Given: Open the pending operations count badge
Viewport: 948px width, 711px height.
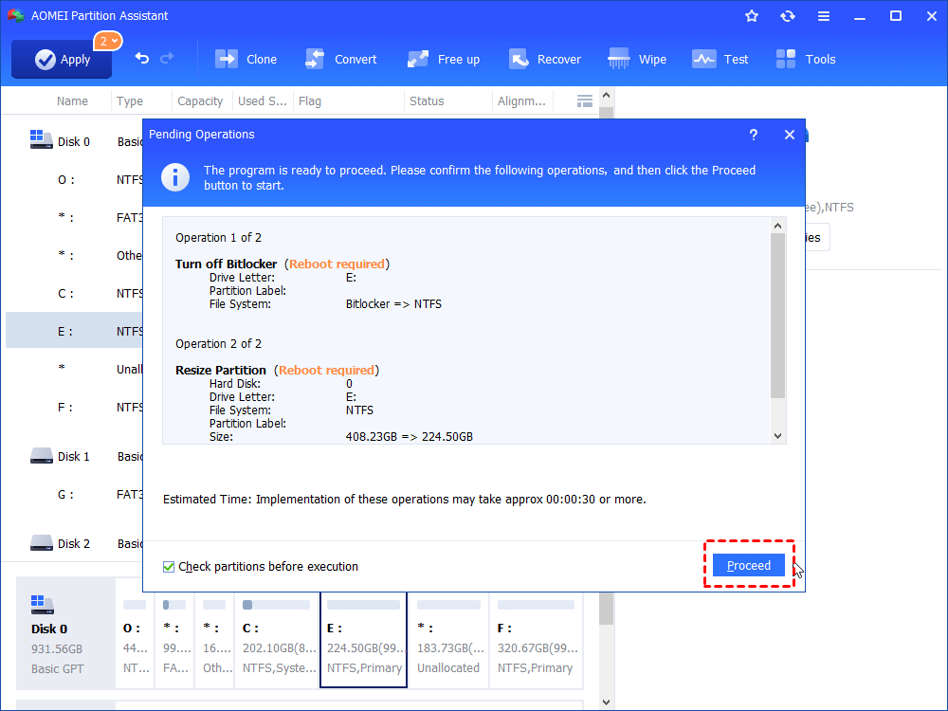Looking at the screenshot, I should [x=108, y=41].
